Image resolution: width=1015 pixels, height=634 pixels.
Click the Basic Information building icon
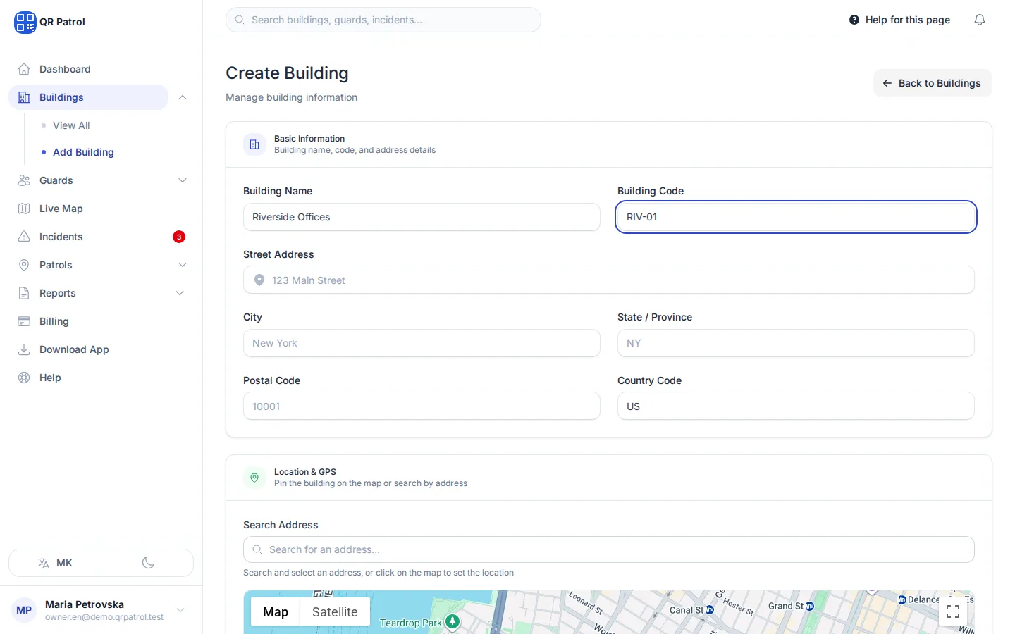pos(254,144)
